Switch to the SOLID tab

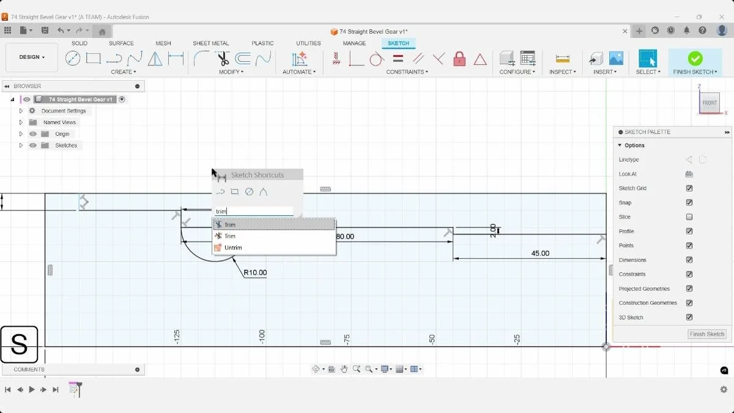click(80, 43)
